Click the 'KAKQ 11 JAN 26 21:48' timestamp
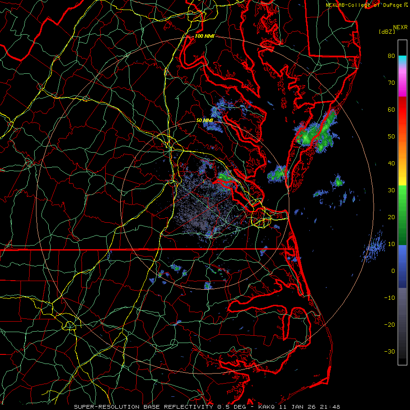Image resolution: width=410 pixels, height=410 pixels. click(299, 407)
